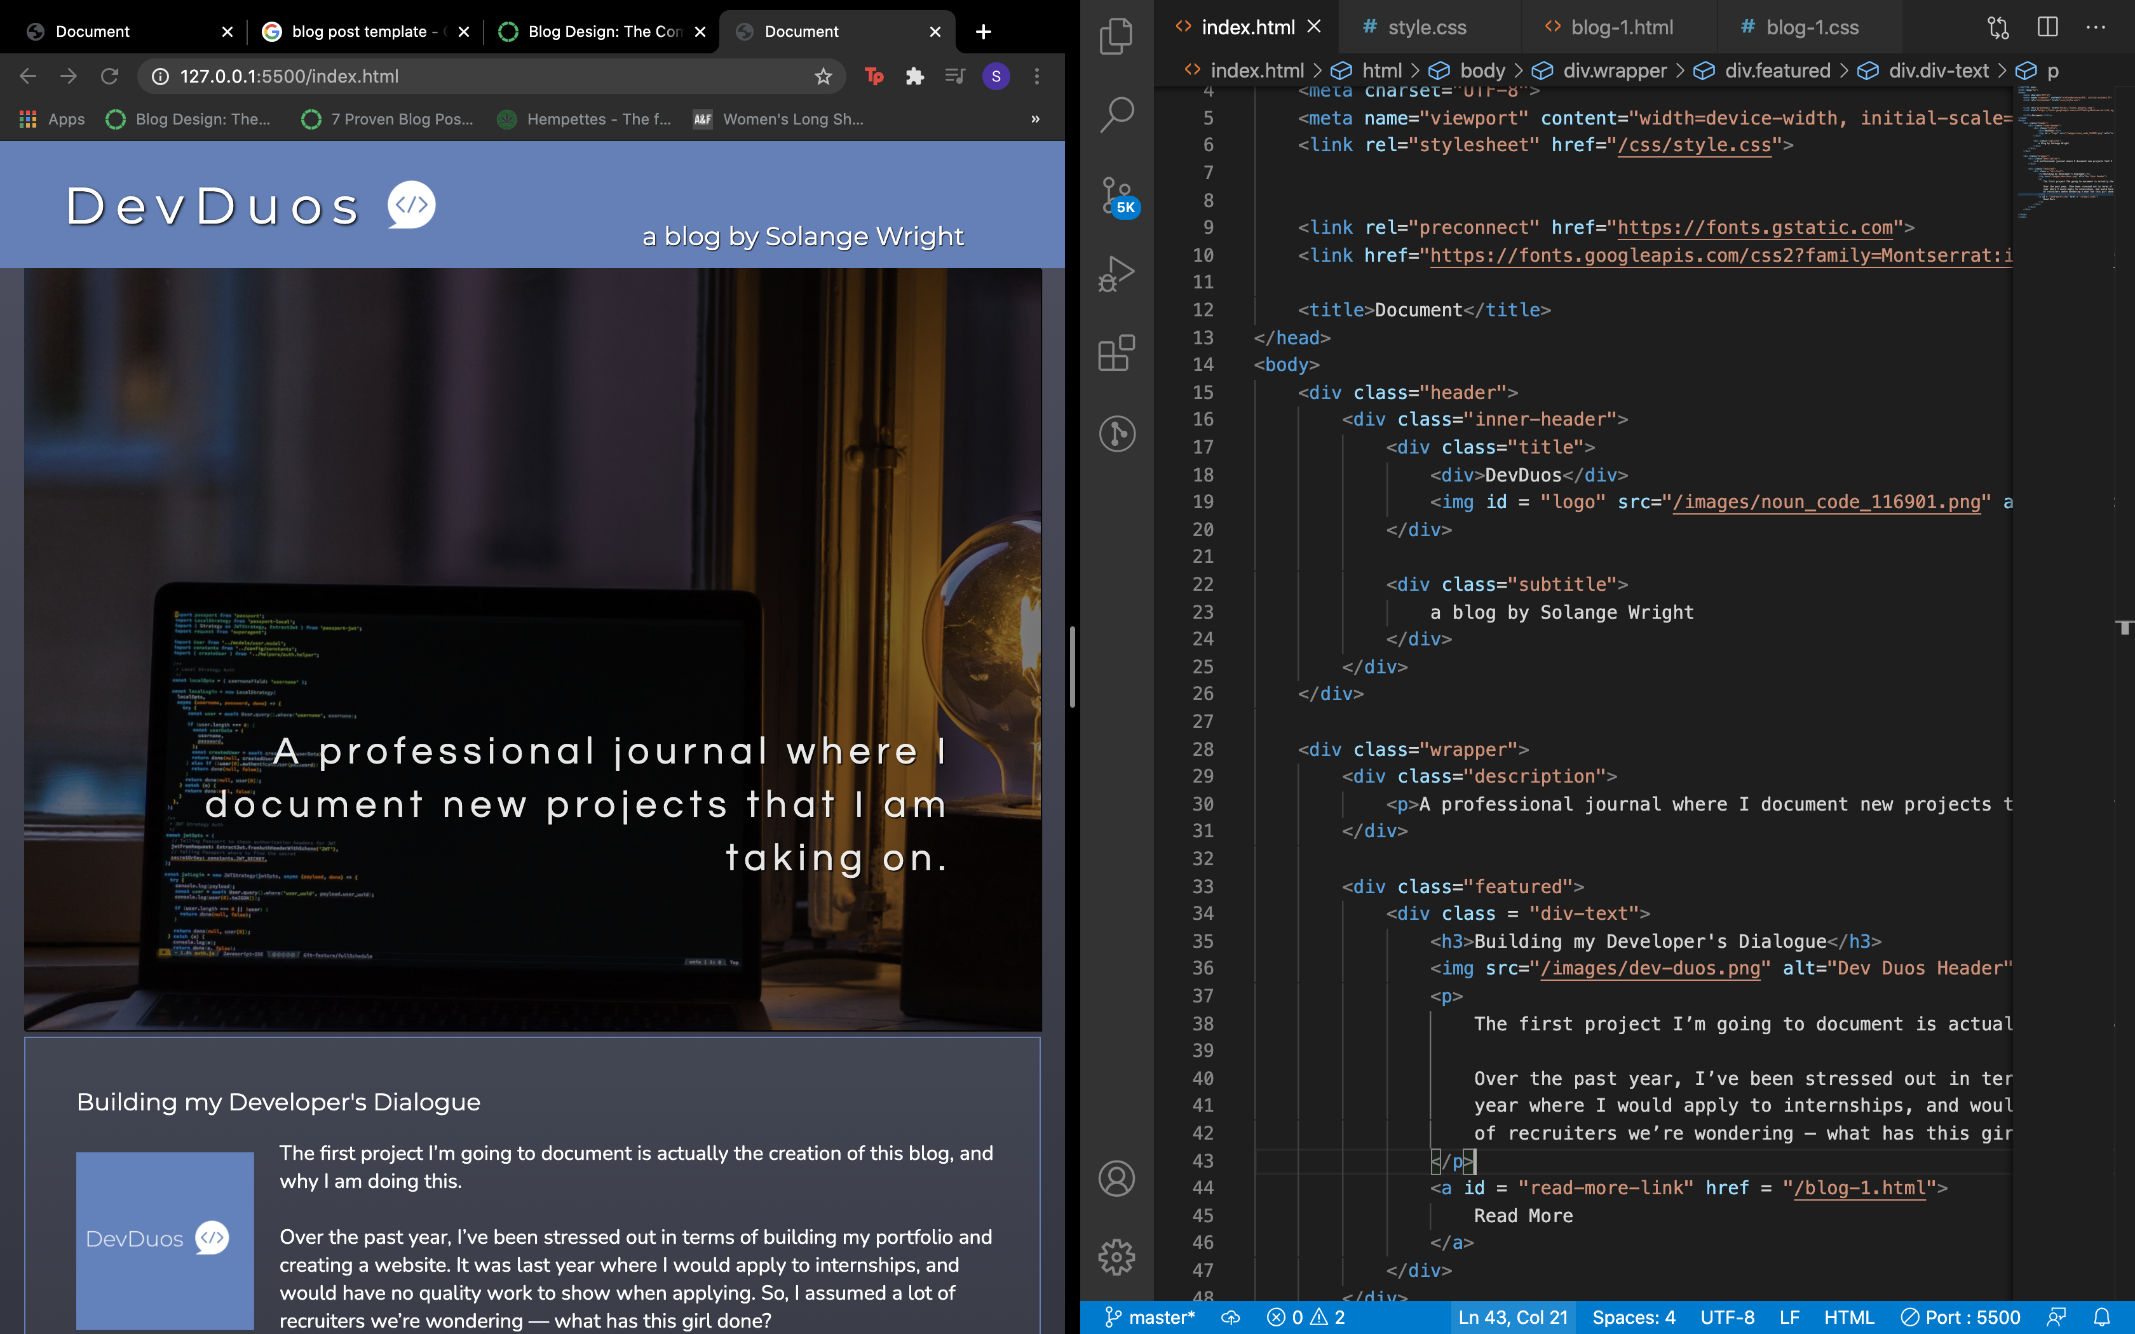Open a new Chrome tab with plus
Image resolution: width=2135 pixels, height=1334 pixels.
click(984, 32)
